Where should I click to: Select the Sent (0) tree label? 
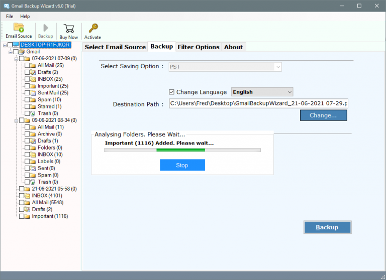(x=46, y=169)
